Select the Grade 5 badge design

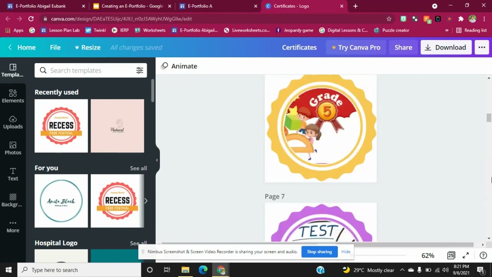[x=321, y=128]
